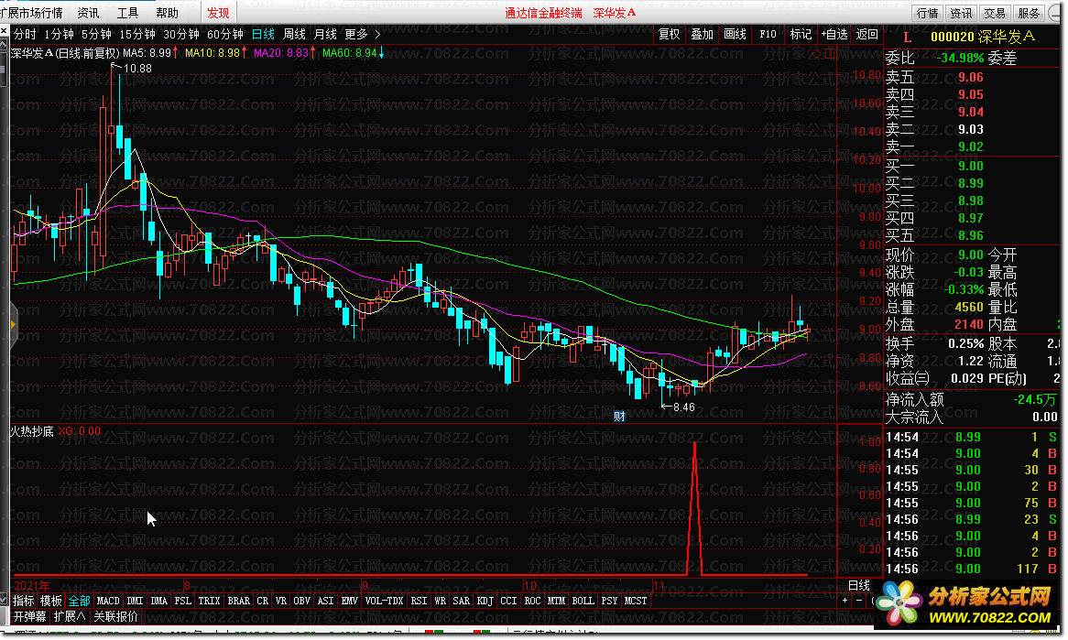Click the minus zoom-out button near 日线
Screen dimensions: 1068x640
pos(859,601)
